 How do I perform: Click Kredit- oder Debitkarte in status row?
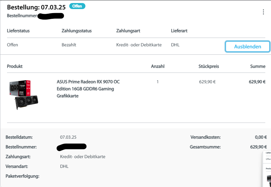click(139, 45)
